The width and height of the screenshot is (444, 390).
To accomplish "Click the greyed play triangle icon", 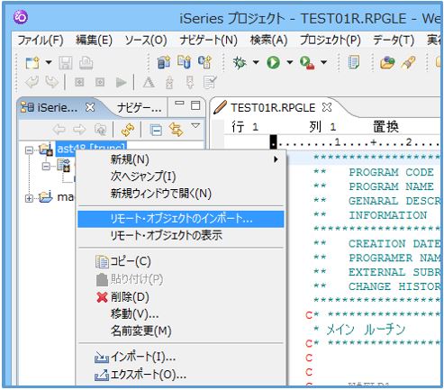I will pyautogui.click(x=121, y=82).
